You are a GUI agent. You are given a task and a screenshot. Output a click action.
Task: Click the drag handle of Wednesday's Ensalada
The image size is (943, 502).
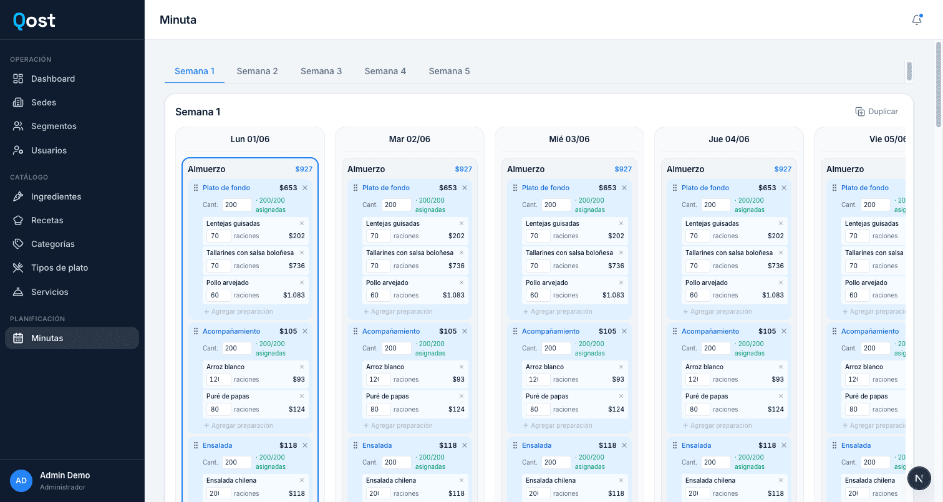pos(515,445)
